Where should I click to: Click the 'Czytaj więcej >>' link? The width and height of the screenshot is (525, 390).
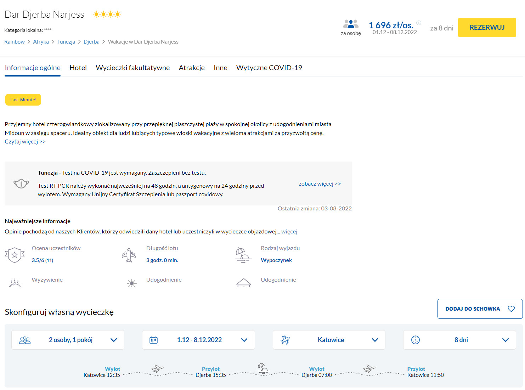[x=25, y=142]
